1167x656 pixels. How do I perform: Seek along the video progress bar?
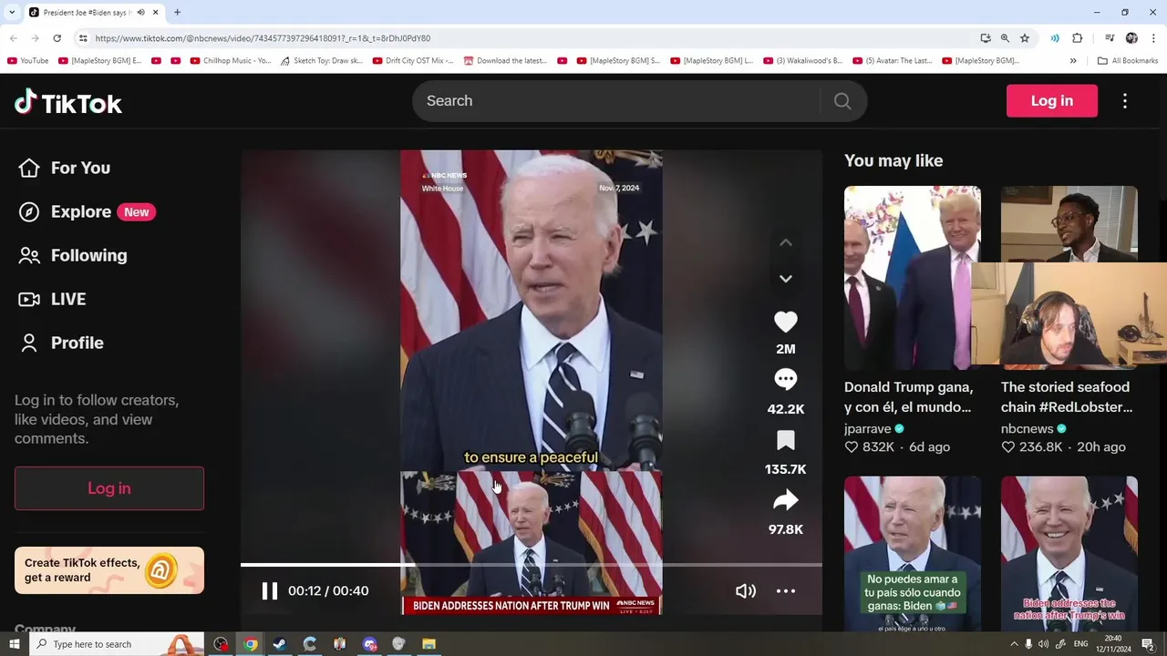point(532,565)
